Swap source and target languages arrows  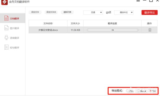108,13
